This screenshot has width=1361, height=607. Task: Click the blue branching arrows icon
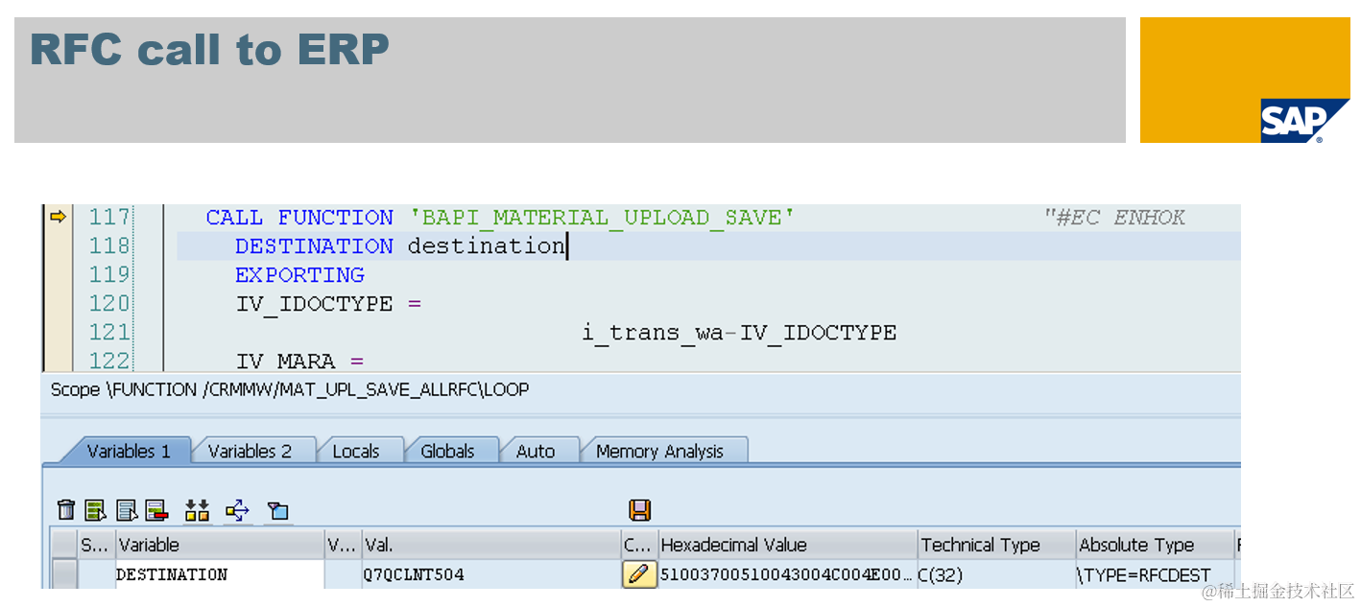pyautogui.click(x=237, y=510)
